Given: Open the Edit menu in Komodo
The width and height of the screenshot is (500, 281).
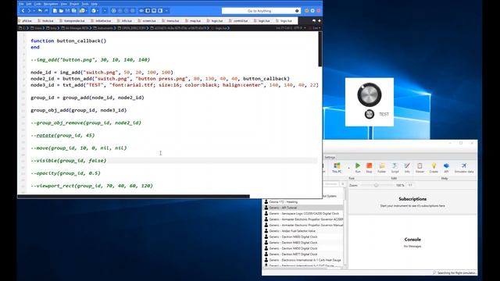Looking at the screenshot, I should (29, 4).
